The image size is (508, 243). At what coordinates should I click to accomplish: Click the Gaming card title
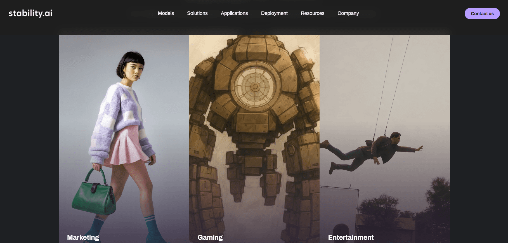coord(210,237)
